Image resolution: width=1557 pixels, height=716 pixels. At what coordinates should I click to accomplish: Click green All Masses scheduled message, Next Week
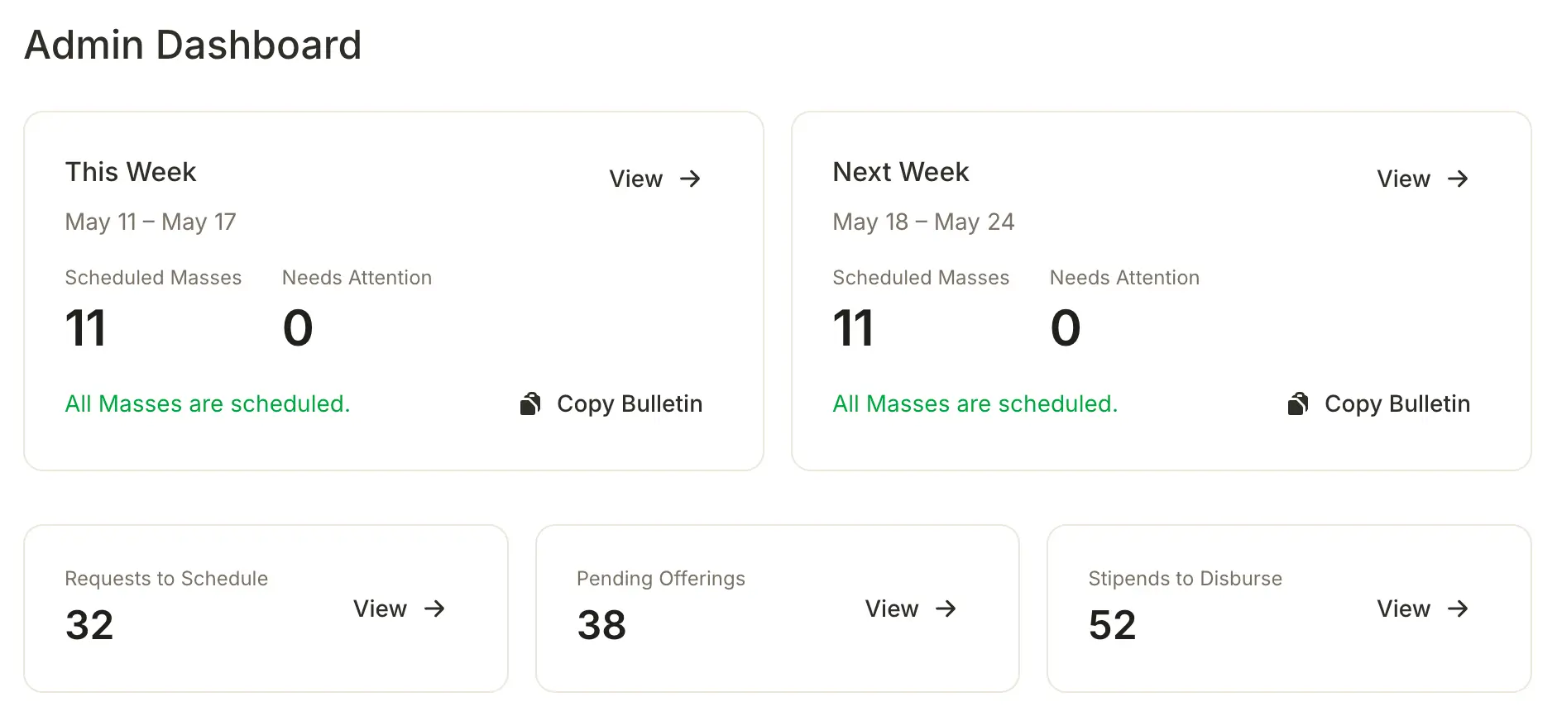click(975, 403)
